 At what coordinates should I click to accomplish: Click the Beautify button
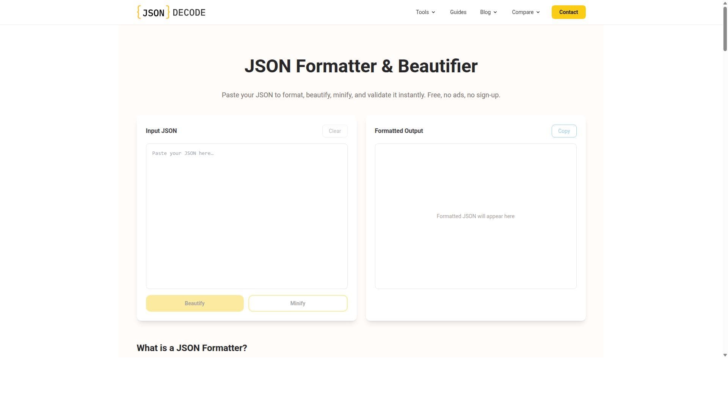click(195, 303)
